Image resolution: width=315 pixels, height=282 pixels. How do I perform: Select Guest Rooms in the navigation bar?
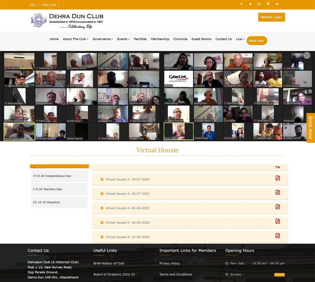click(x=201, y=39)
